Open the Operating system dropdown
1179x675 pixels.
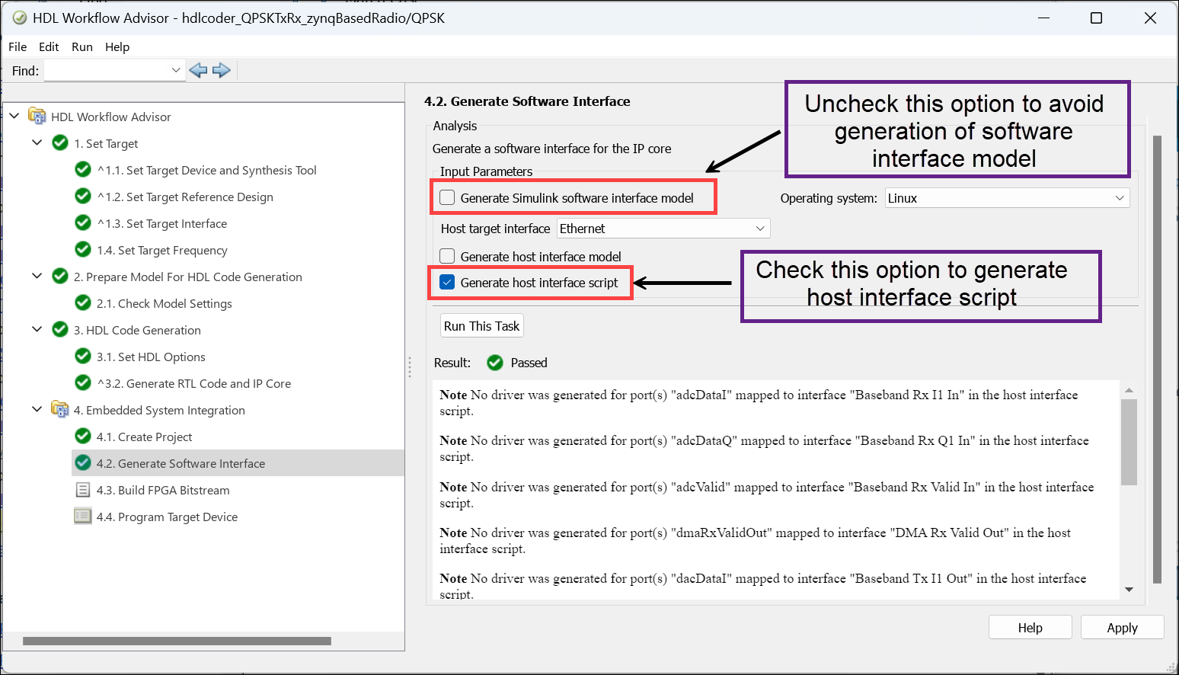[1006, 198]
